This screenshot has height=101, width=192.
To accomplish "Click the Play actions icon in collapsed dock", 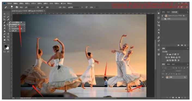I will (159, 13).
